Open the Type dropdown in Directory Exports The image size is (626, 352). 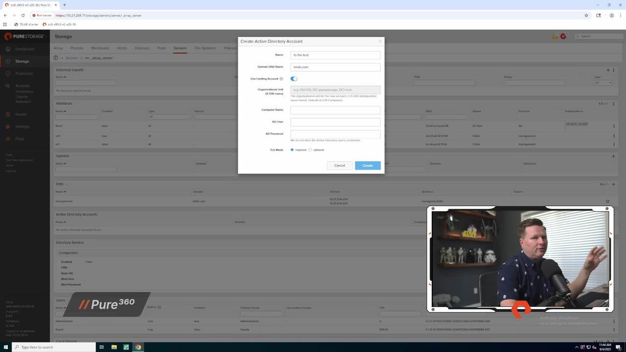603,83
